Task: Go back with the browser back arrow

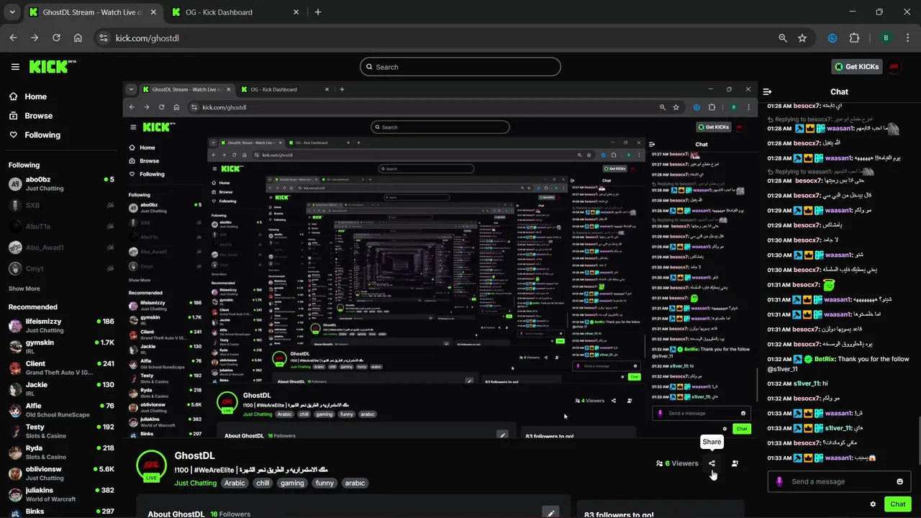Action: pyautogui.click(x=13, y=38)
